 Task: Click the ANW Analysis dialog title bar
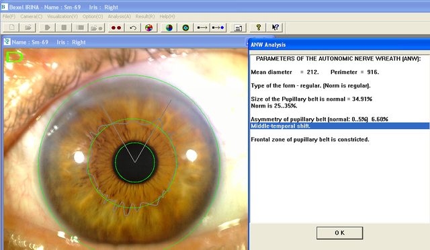click(339, 45)
